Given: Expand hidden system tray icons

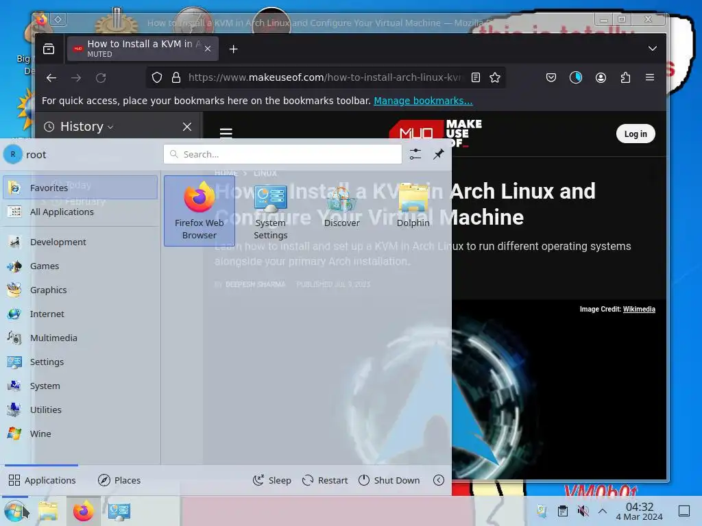Looking at the screenshot, I should (x=603, y=511).
